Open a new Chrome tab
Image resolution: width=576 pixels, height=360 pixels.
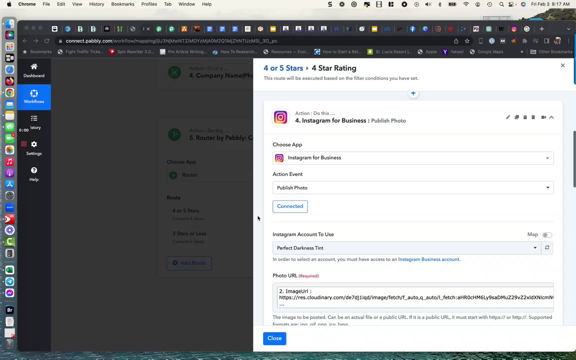tap(541, 28)
